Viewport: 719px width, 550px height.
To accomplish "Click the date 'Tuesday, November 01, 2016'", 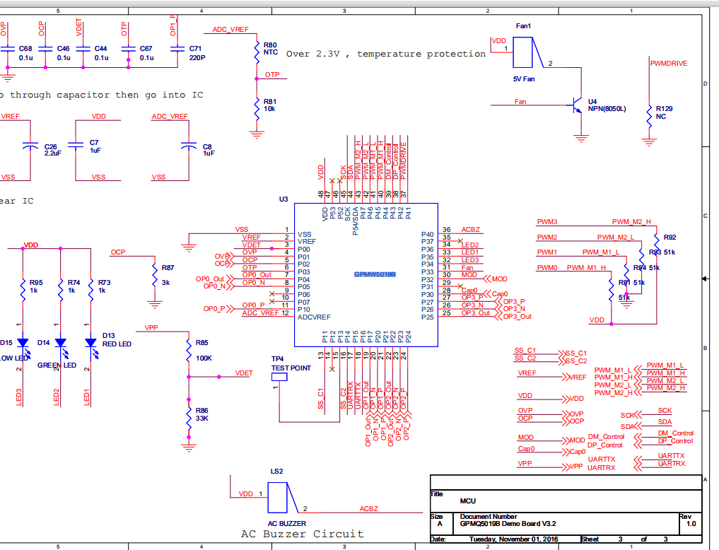I will pos(513,539).
